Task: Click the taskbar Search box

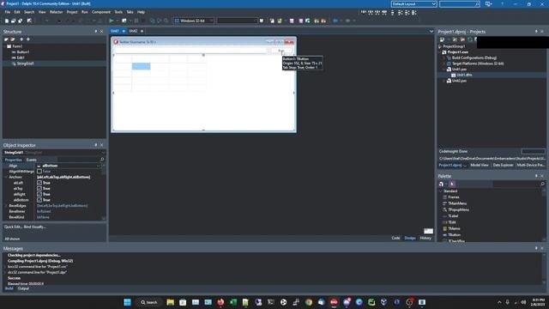Action: 149,302
